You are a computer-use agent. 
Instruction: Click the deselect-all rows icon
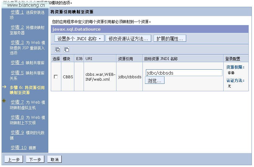click(x=67, y=49)
